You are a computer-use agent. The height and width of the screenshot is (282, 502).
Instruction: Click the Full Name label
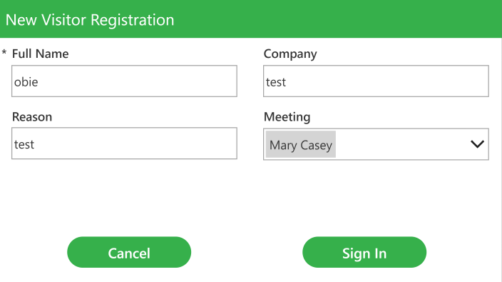pos(41,54)
